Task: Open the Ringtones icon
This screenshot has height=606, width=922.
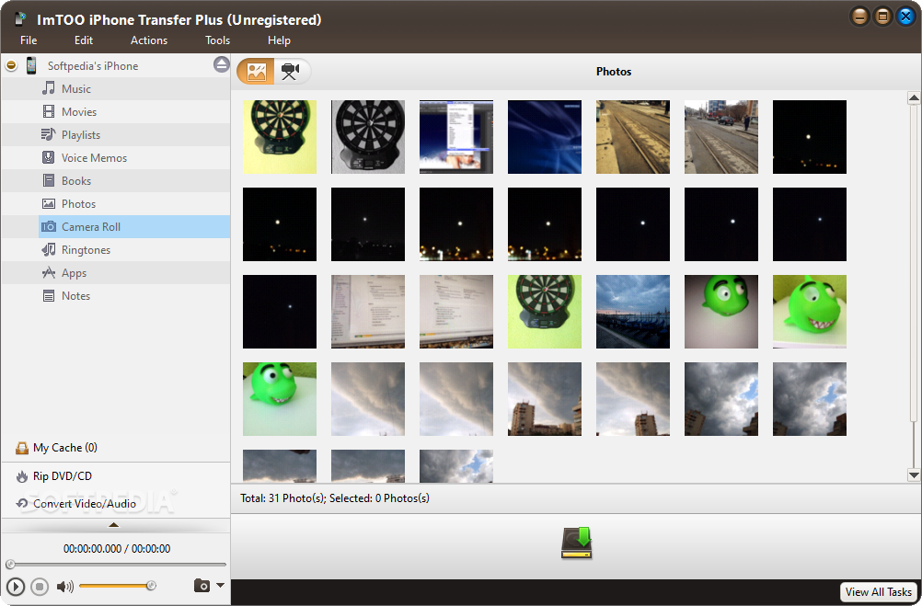Action: point(49,250)
